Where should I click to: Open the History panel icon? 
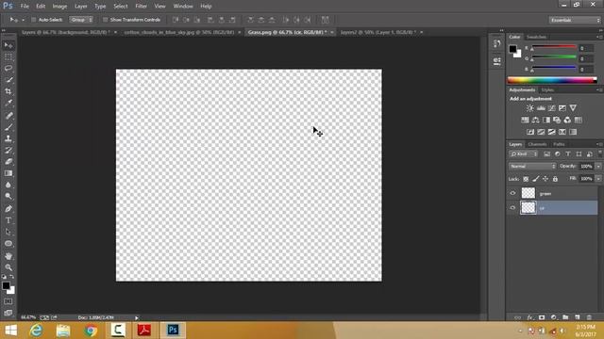[x=497, y=43]
